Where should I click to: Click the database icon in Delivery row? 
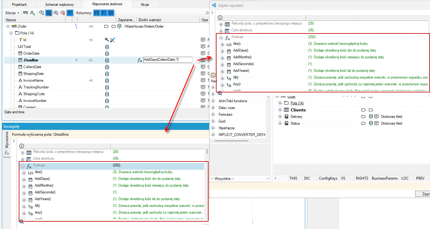[371, 117]
